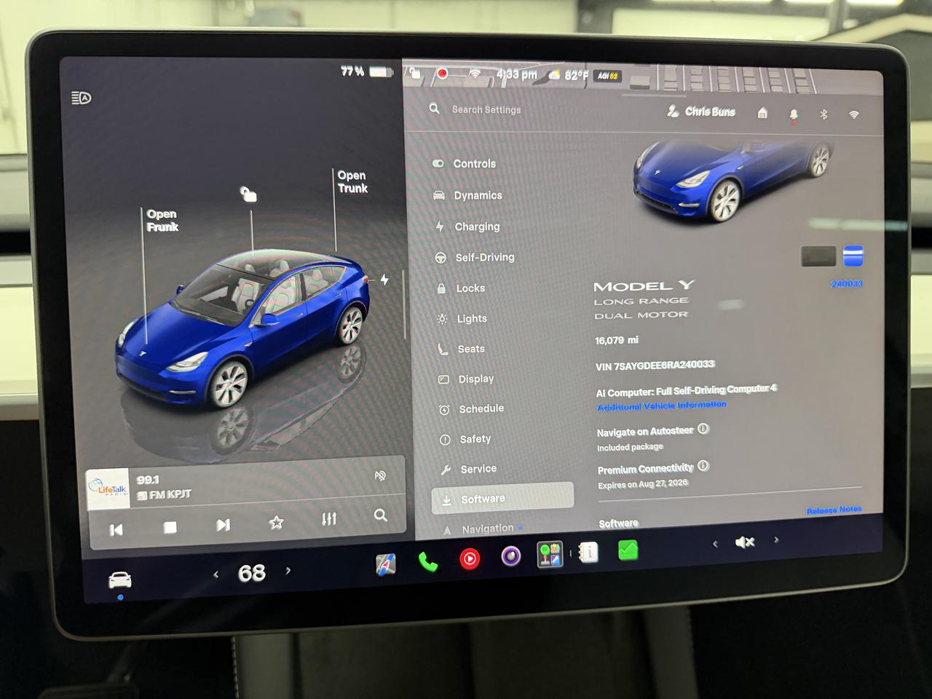The image size is (932, 699).
Task: Tap the lock icon above the car
Action: pos(248,194)
